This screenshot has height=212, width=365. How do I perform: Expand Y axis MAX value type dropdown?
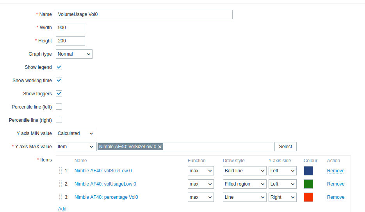tap(75, 147)
